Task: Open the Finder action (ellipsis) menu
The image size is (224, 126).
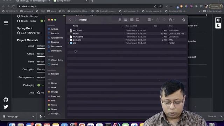Action: point(171,20)
